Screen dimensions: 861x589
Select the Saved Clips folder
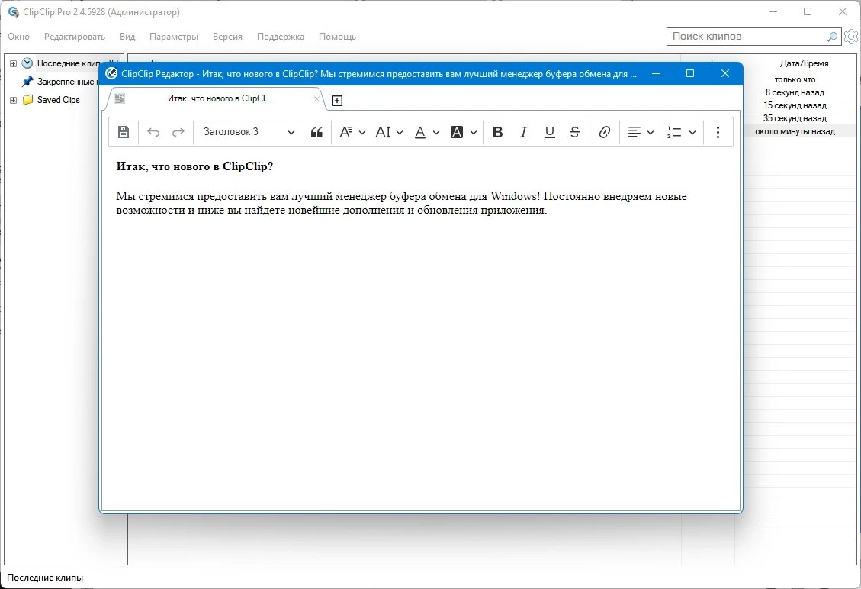pyautogui.click(x=58, y=100)
